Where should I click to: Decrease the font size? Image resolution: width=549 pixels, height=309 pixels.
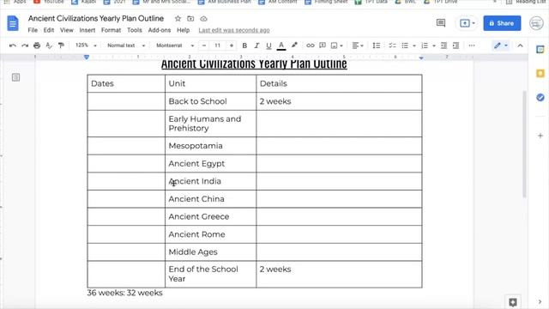204,45
